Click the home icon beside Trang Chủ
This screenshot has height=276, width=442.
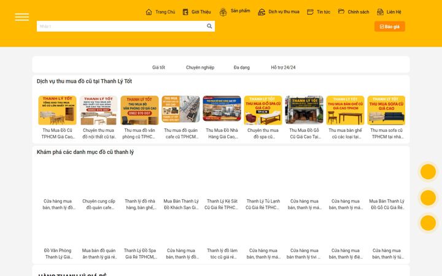[x=149, y=12]
